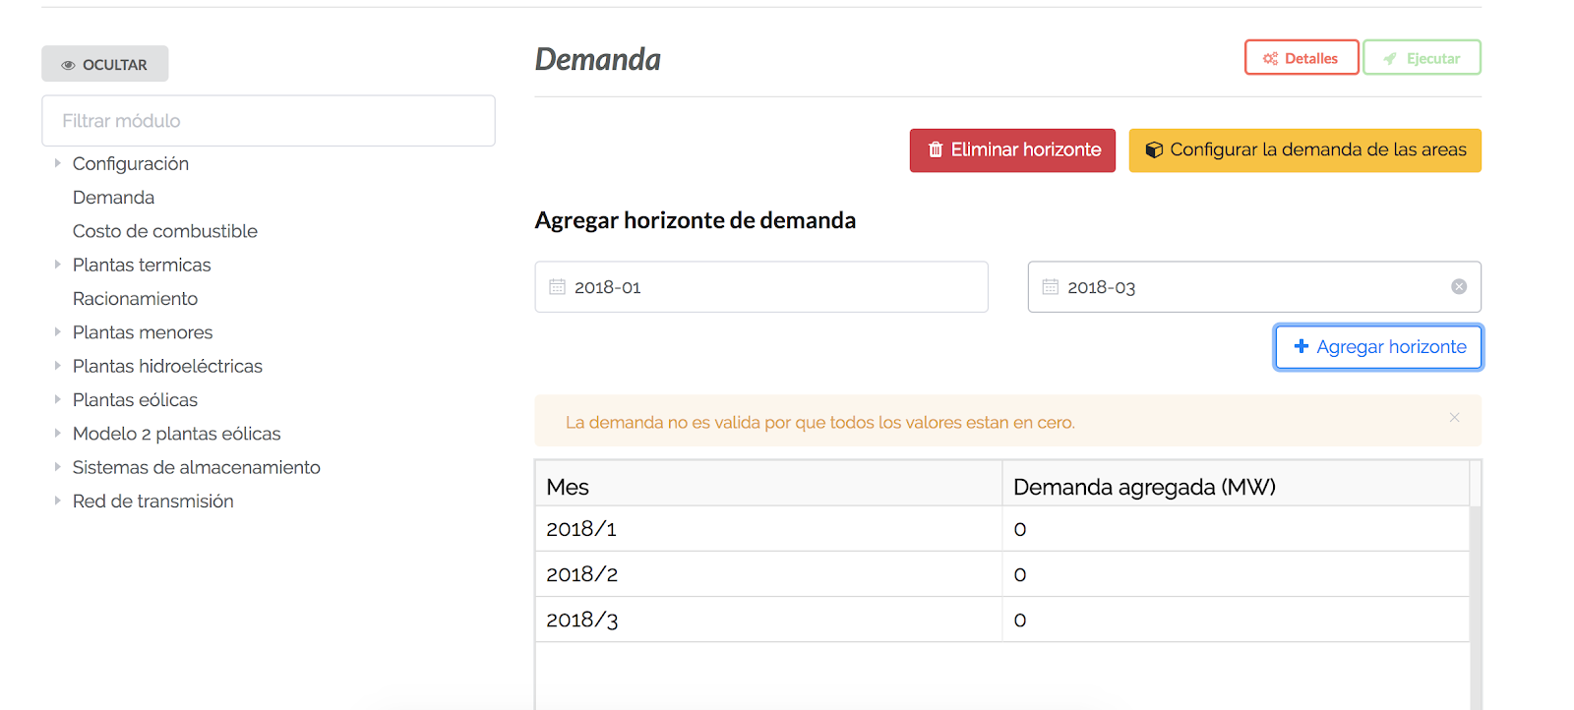Open the Plantas menores module
The image size is (1574, 710).
(143, 332)
